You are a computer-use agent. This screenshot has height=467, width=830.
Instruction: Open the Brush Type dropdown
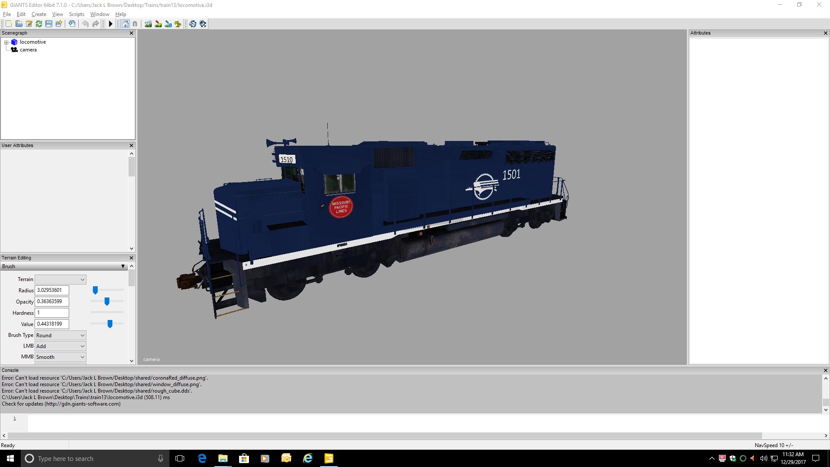coord(61,336)
